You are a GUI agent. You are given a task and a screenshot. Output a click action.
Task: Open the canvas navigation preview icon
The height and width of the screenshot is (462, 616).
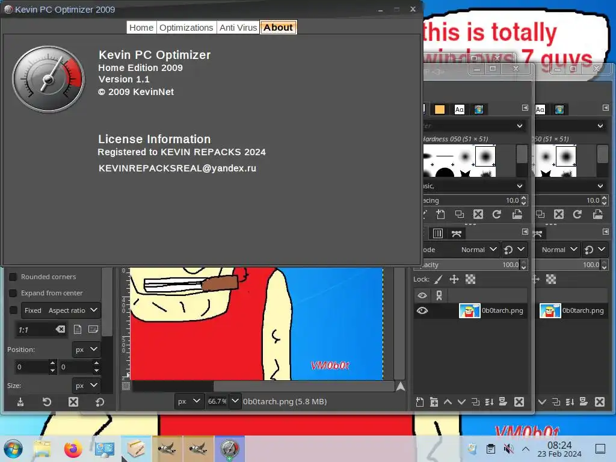[x=400, y=387]
